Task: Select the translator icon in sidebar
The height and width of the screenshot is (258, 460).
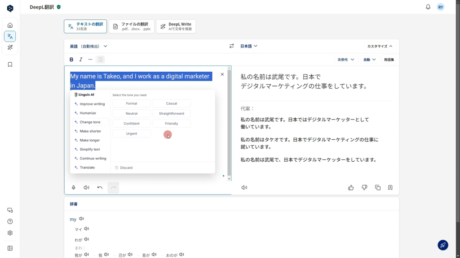Action: [x=10, y=36]
